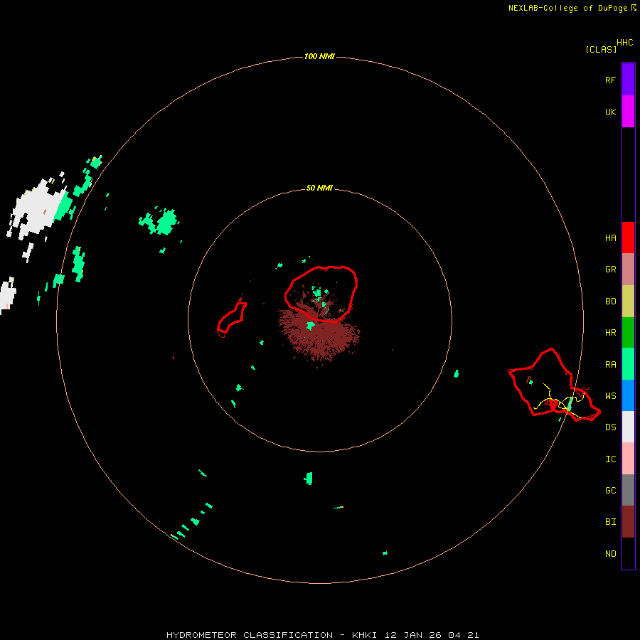Click the large red island outline near center
Viewport: 640px width, 640px height.
click(321, 294)
